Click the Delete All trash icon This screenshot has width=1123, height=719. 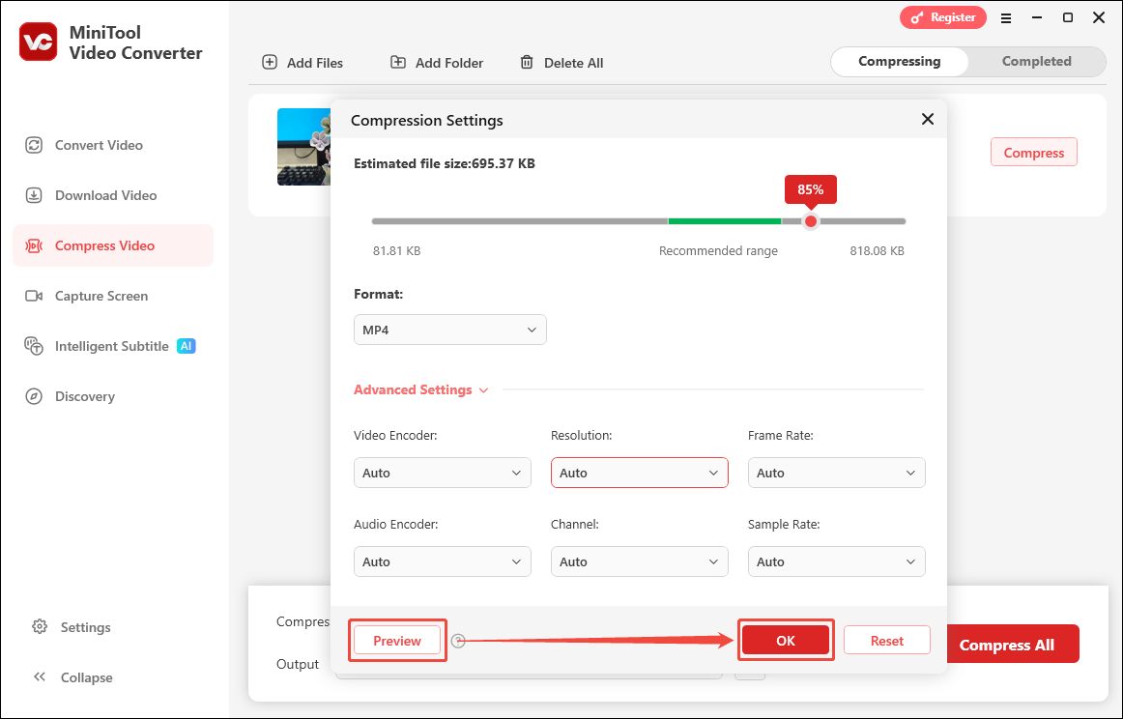[x=528, y=62]
